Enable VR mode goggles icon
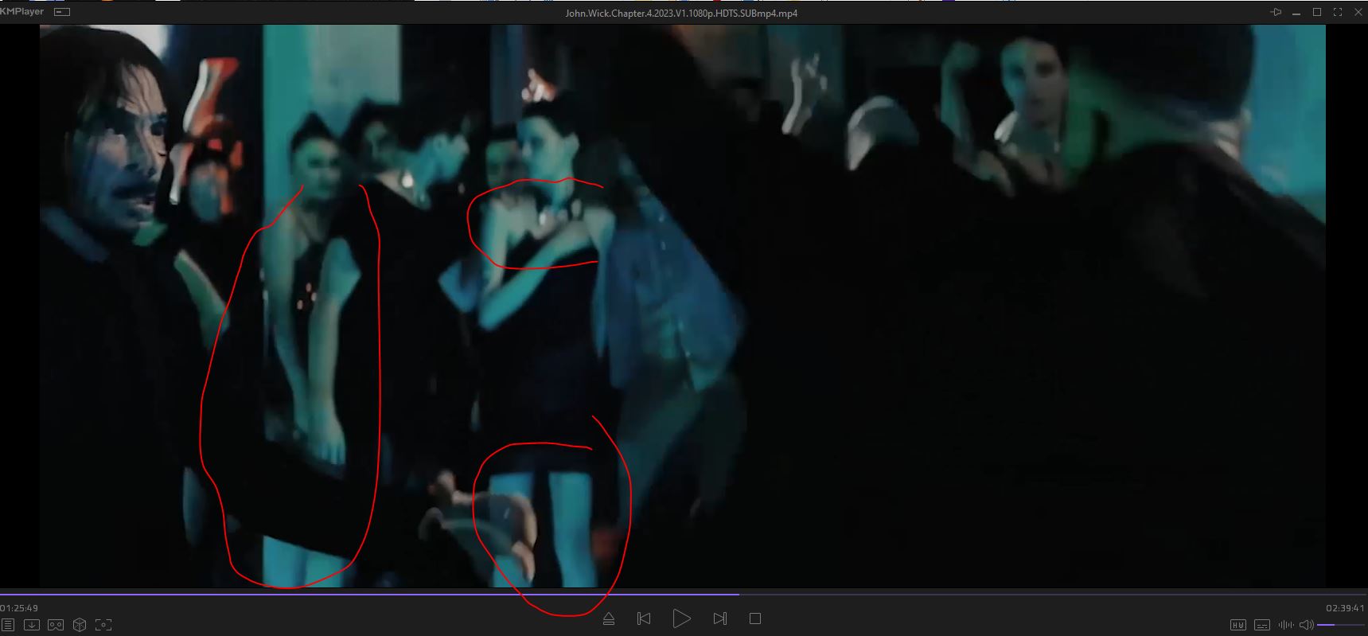This screenshot has height=636, width=1368. [56, 625]
